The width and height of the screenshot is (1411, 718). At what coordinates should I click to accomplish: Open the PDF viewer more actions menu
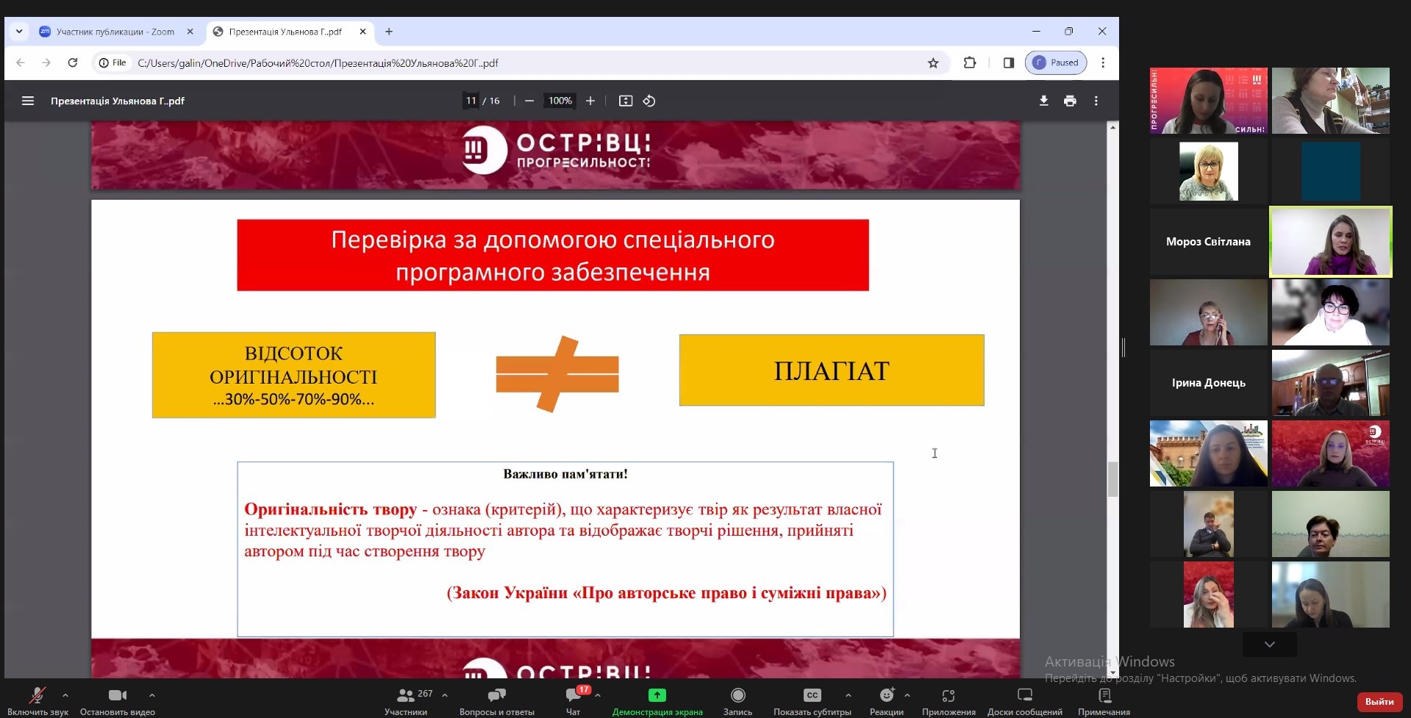1096,101
